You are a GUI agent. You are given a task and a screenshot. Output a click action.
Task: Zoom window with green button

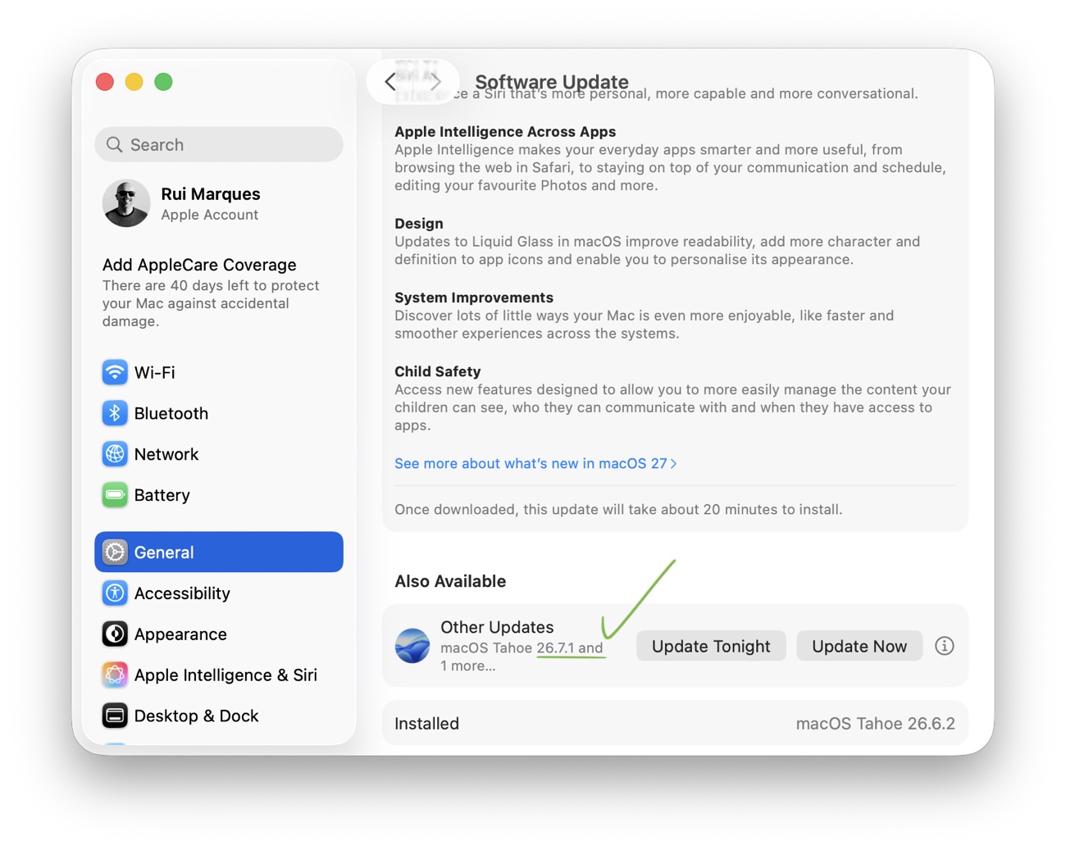(x=164, y=81)
